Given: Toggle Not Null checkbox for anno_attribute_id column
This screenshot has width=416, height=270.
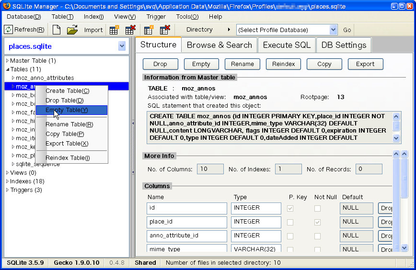Looking at the screenshot, I should point(317,236).
